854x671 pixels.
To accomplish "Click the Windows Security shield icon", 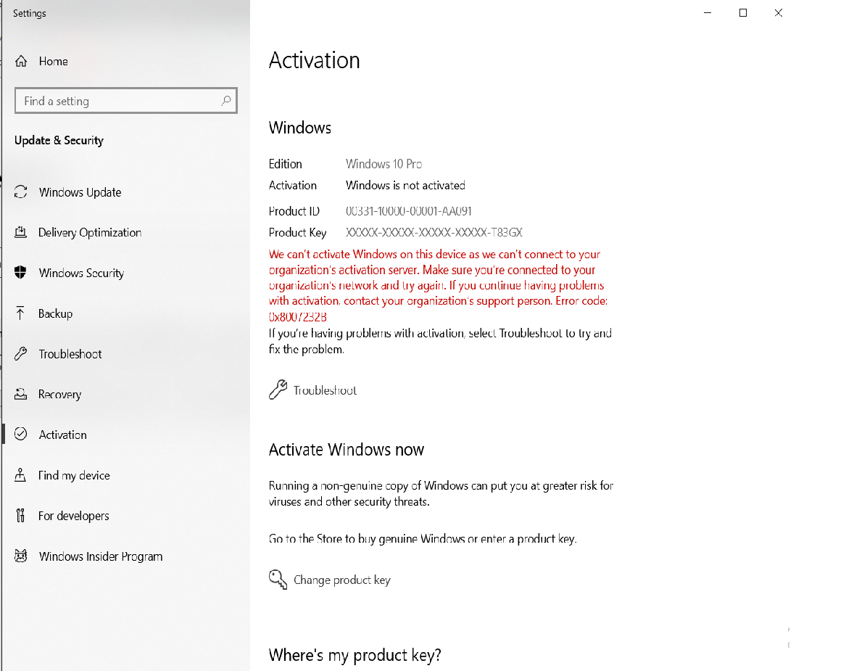I will 21,273.
